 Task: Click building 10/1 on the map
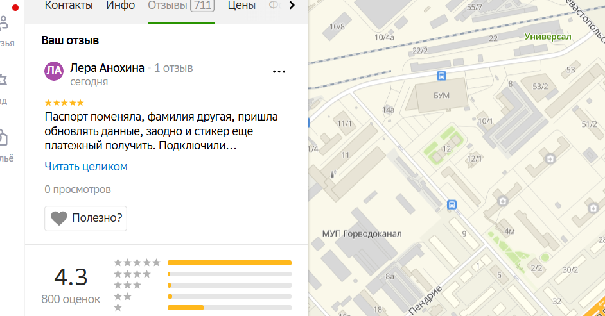[485, 121]
